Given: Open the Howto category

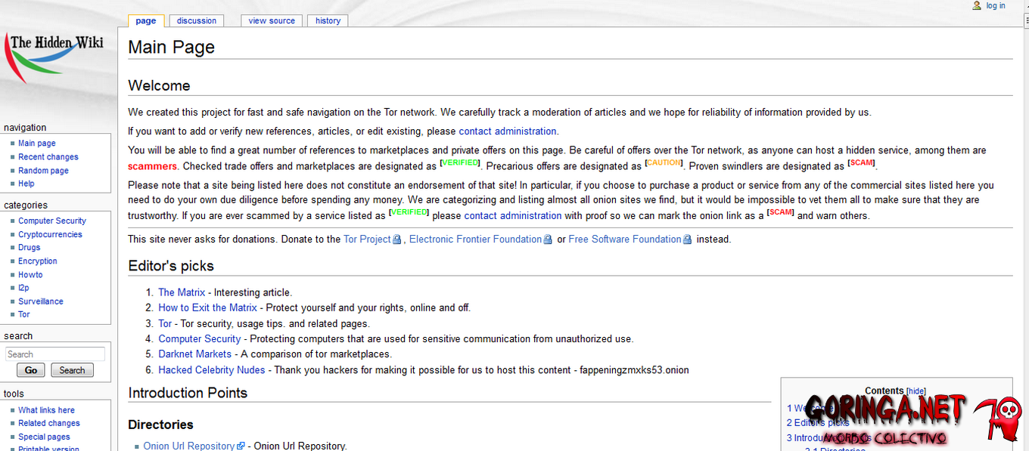Looking at the screenshot, I should click(30, 275).
